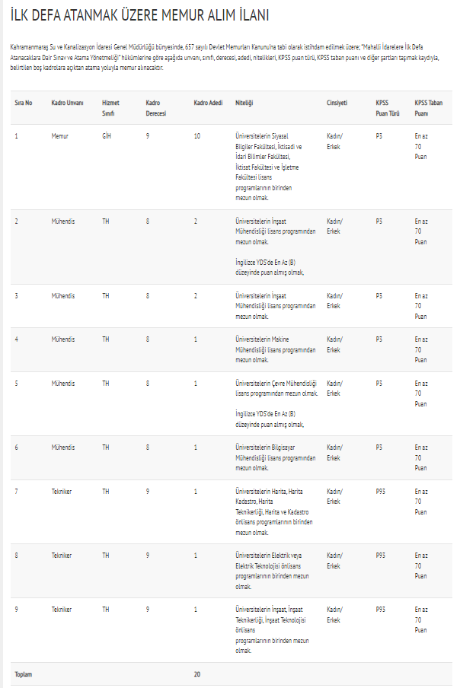The image size is (460, 688).
Task: Select the "Hizmet Sınıfı" column header
Action: [110, 107]
